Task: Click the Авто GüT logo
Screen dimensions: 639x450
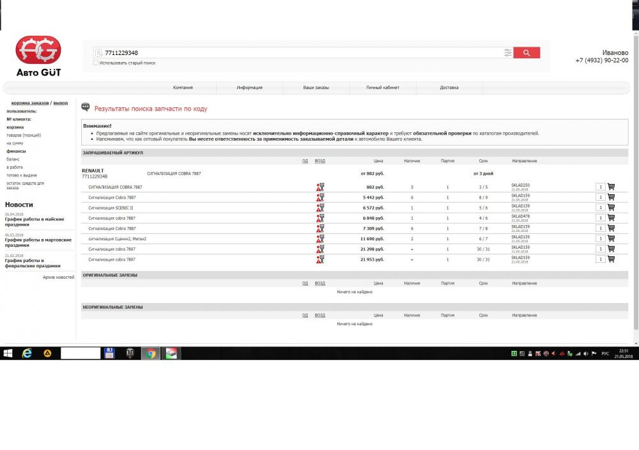Action: pos(38,56)
